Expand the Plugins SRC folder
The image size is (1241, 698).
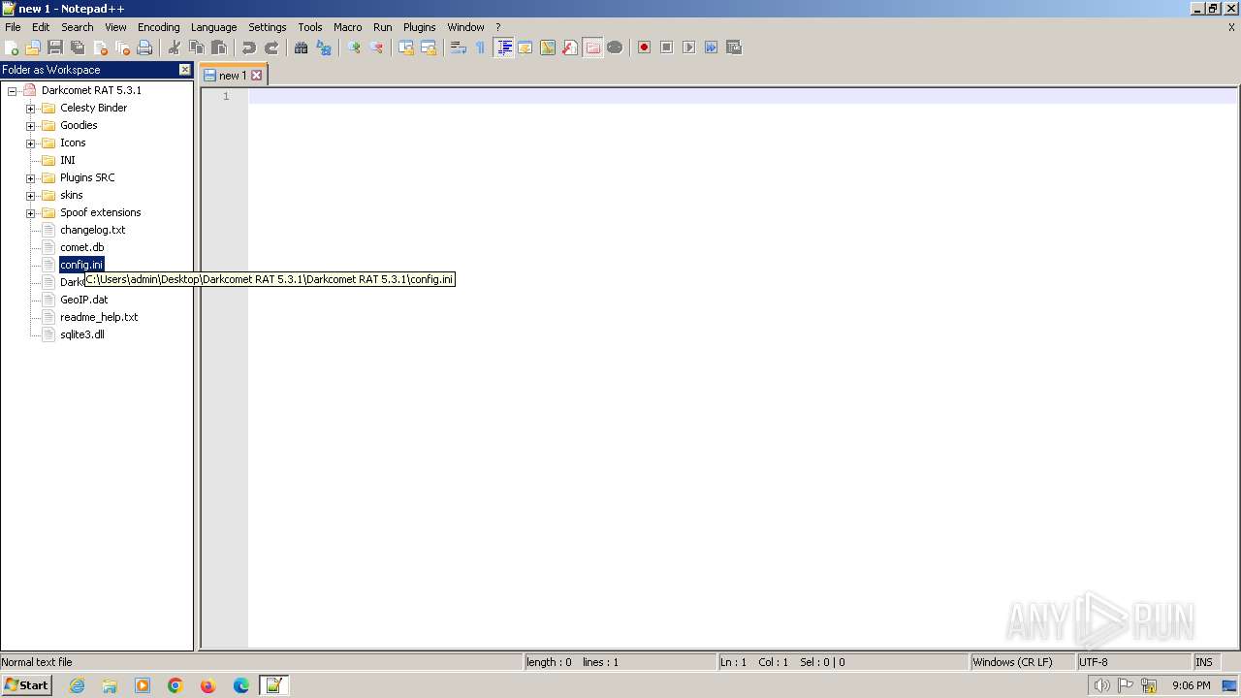click(x=30, y=177)
